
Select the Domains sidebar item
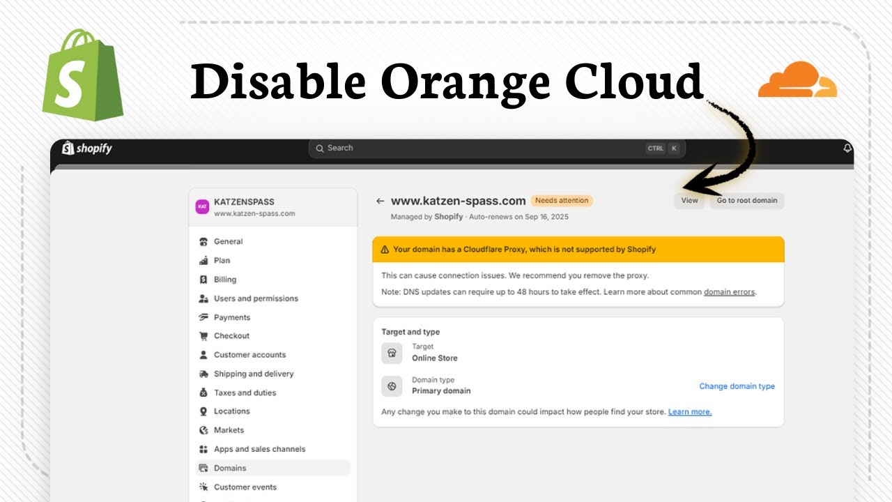tap(273, 468)
